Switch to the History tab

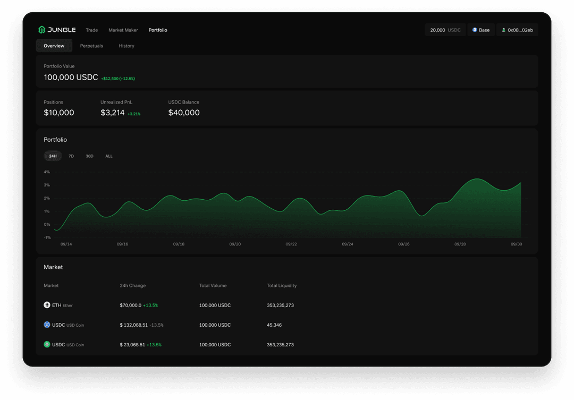click(126, 46)
